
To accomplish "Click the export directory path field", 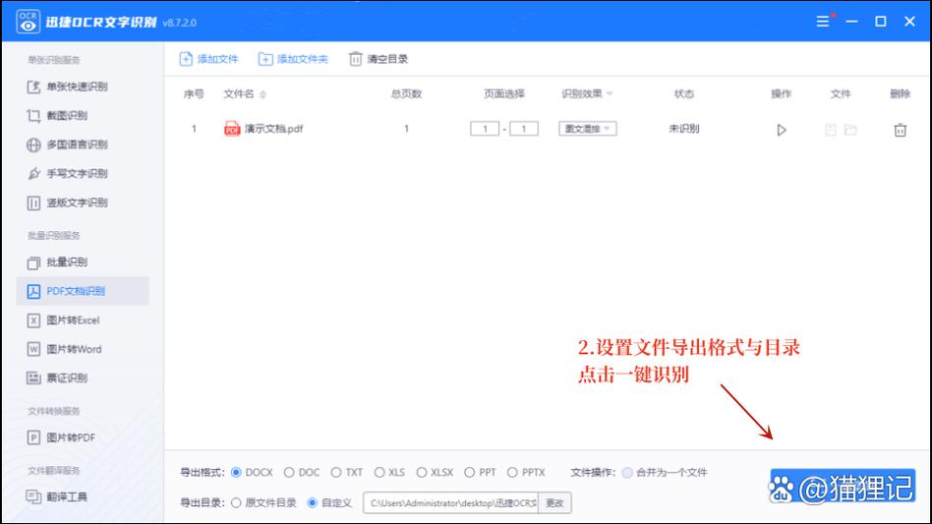I will pyautogui.click(x=450, y=502).
